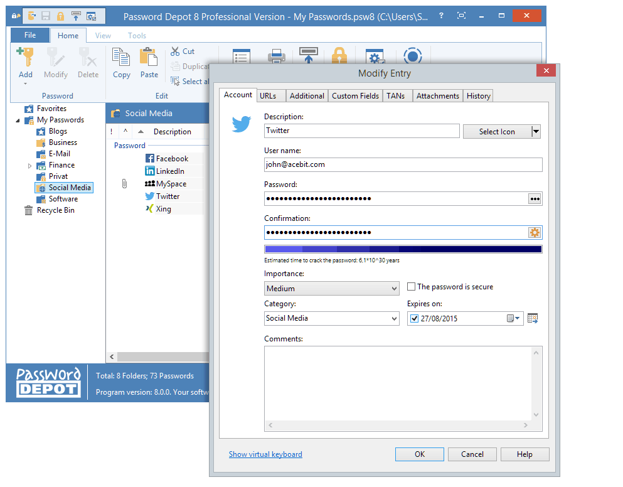Click the paperclip attachment icon beside MySpace
The image size is (623, 487).
[124, 184]
